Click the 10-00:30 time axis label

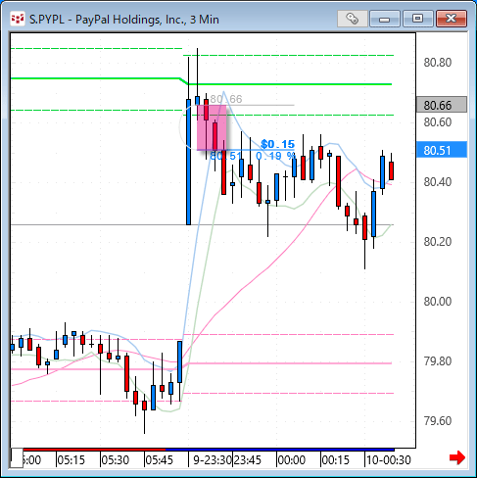pyautogui.click(x=388, y=460)
